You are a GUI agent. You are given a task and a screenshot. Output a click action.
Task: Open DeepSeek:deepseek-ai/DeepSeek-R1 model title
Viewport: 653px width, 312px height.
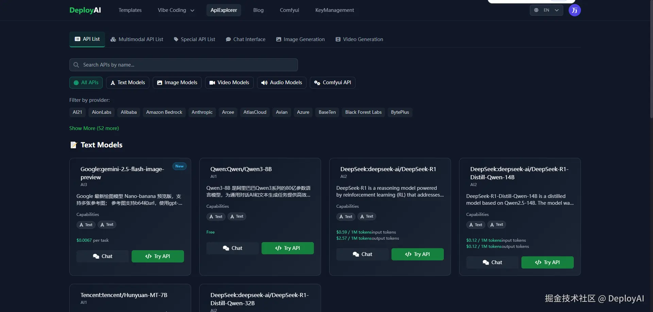tap(388, 169)
